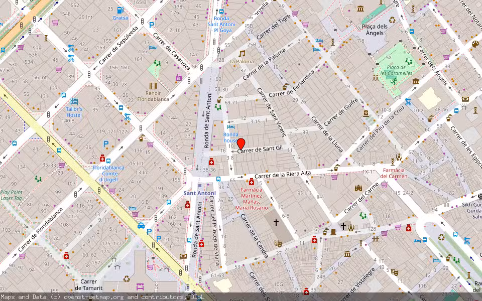Open the Renoir Floridablanca cinema icon

coord(153,86)
